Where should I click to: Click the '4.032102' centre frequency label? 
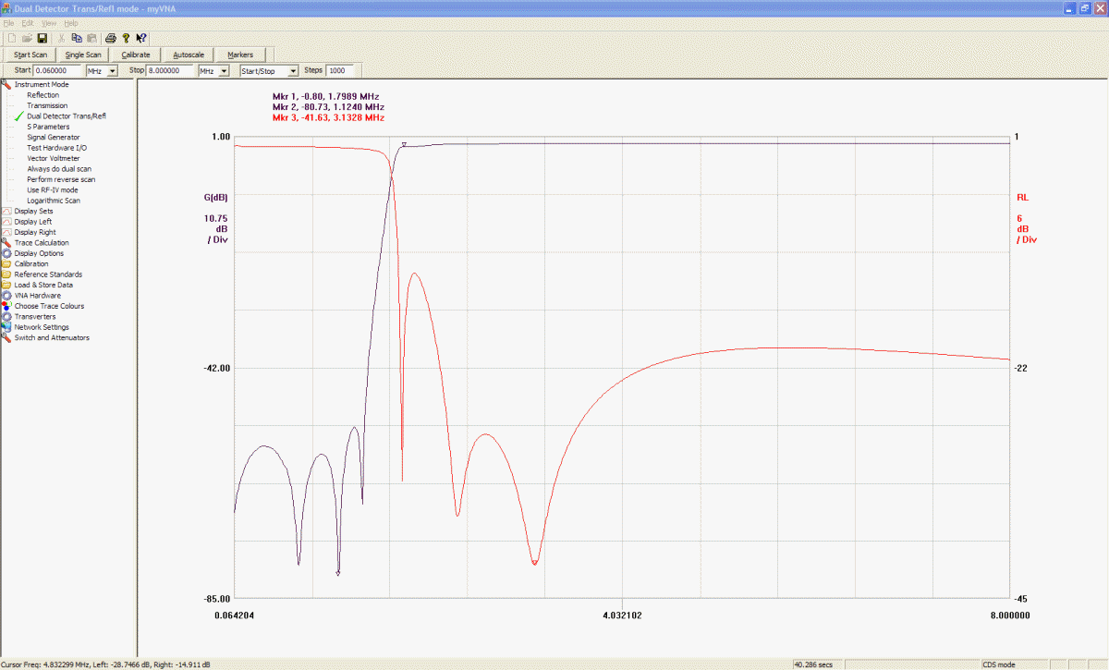623,615
